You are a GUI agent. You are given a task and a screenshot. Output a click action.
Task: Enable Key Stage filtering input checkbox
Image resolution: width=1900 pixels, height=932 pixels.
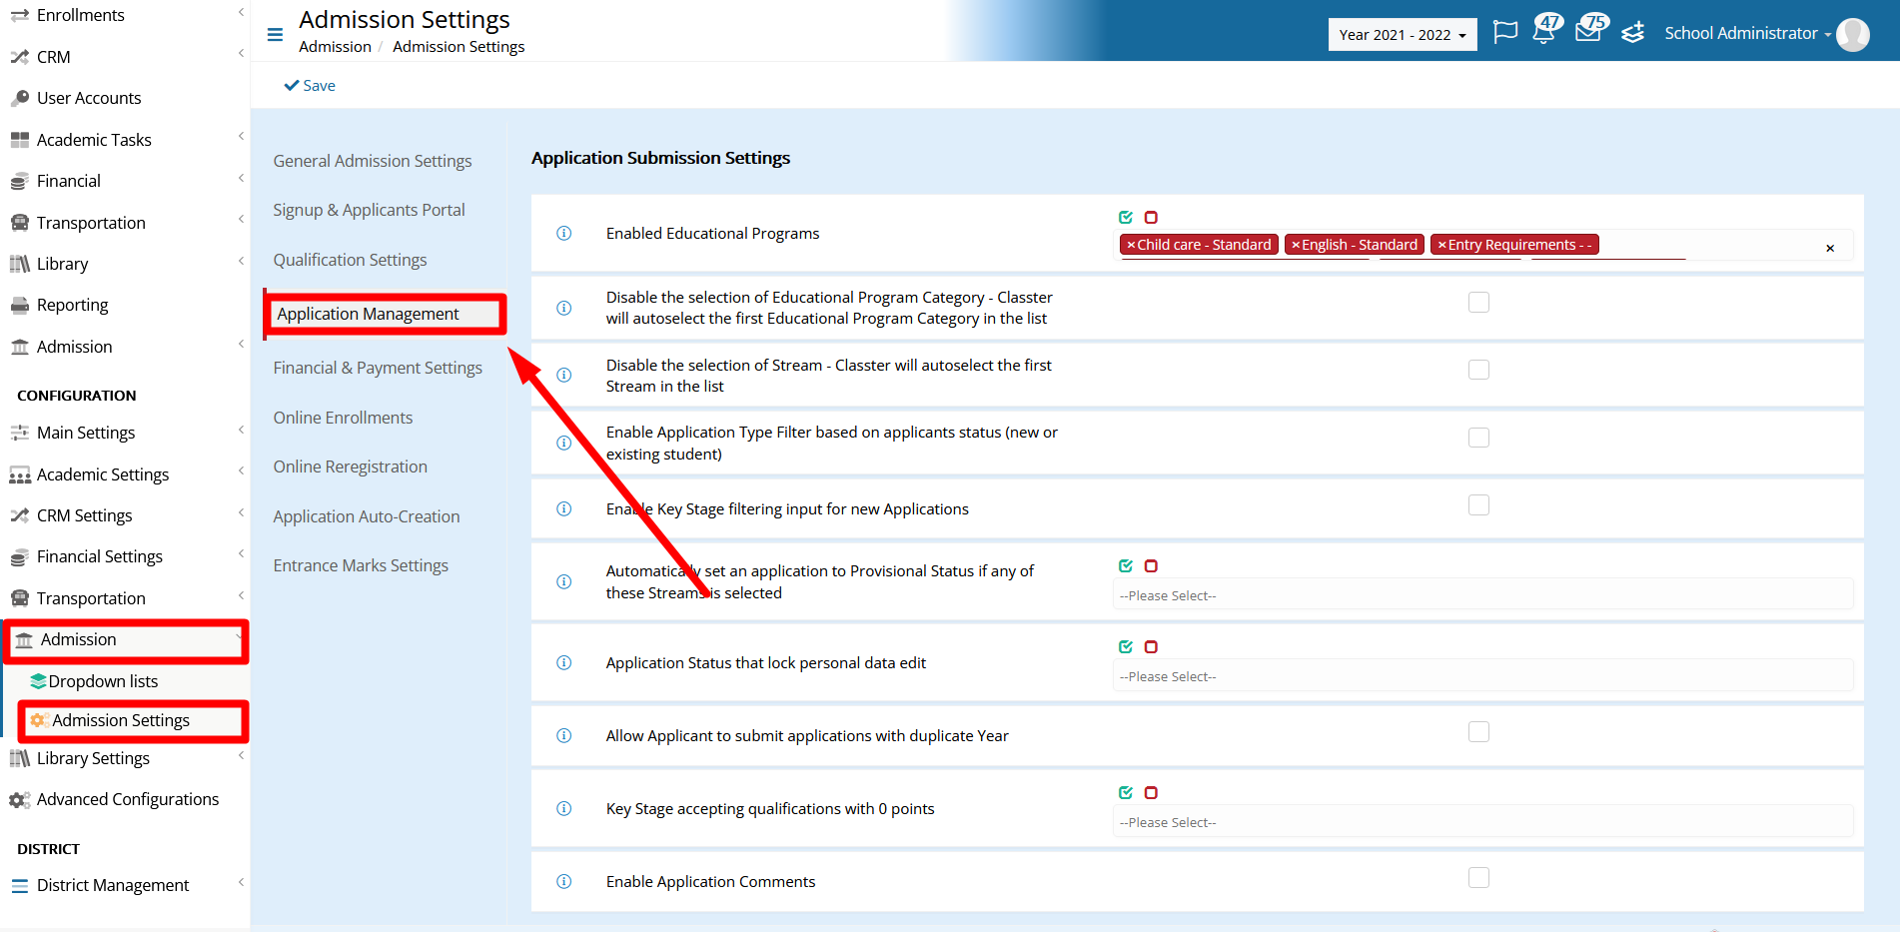(1478, 505)
